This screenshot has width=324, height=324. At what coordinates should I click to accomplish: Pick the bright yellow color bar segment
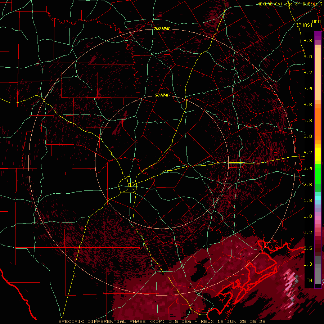tap(318, 154)
